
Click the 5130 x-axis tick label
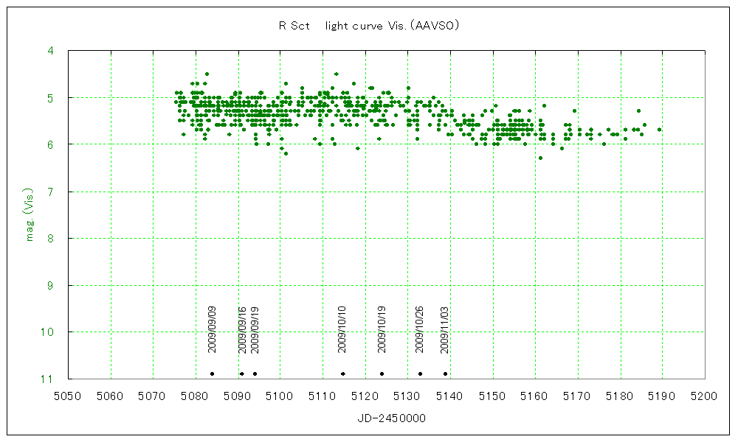click(x=407, y=396)
